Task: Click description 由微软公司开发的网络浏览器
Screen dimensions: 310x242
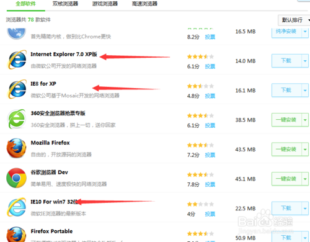Action: tap(64, 66)
